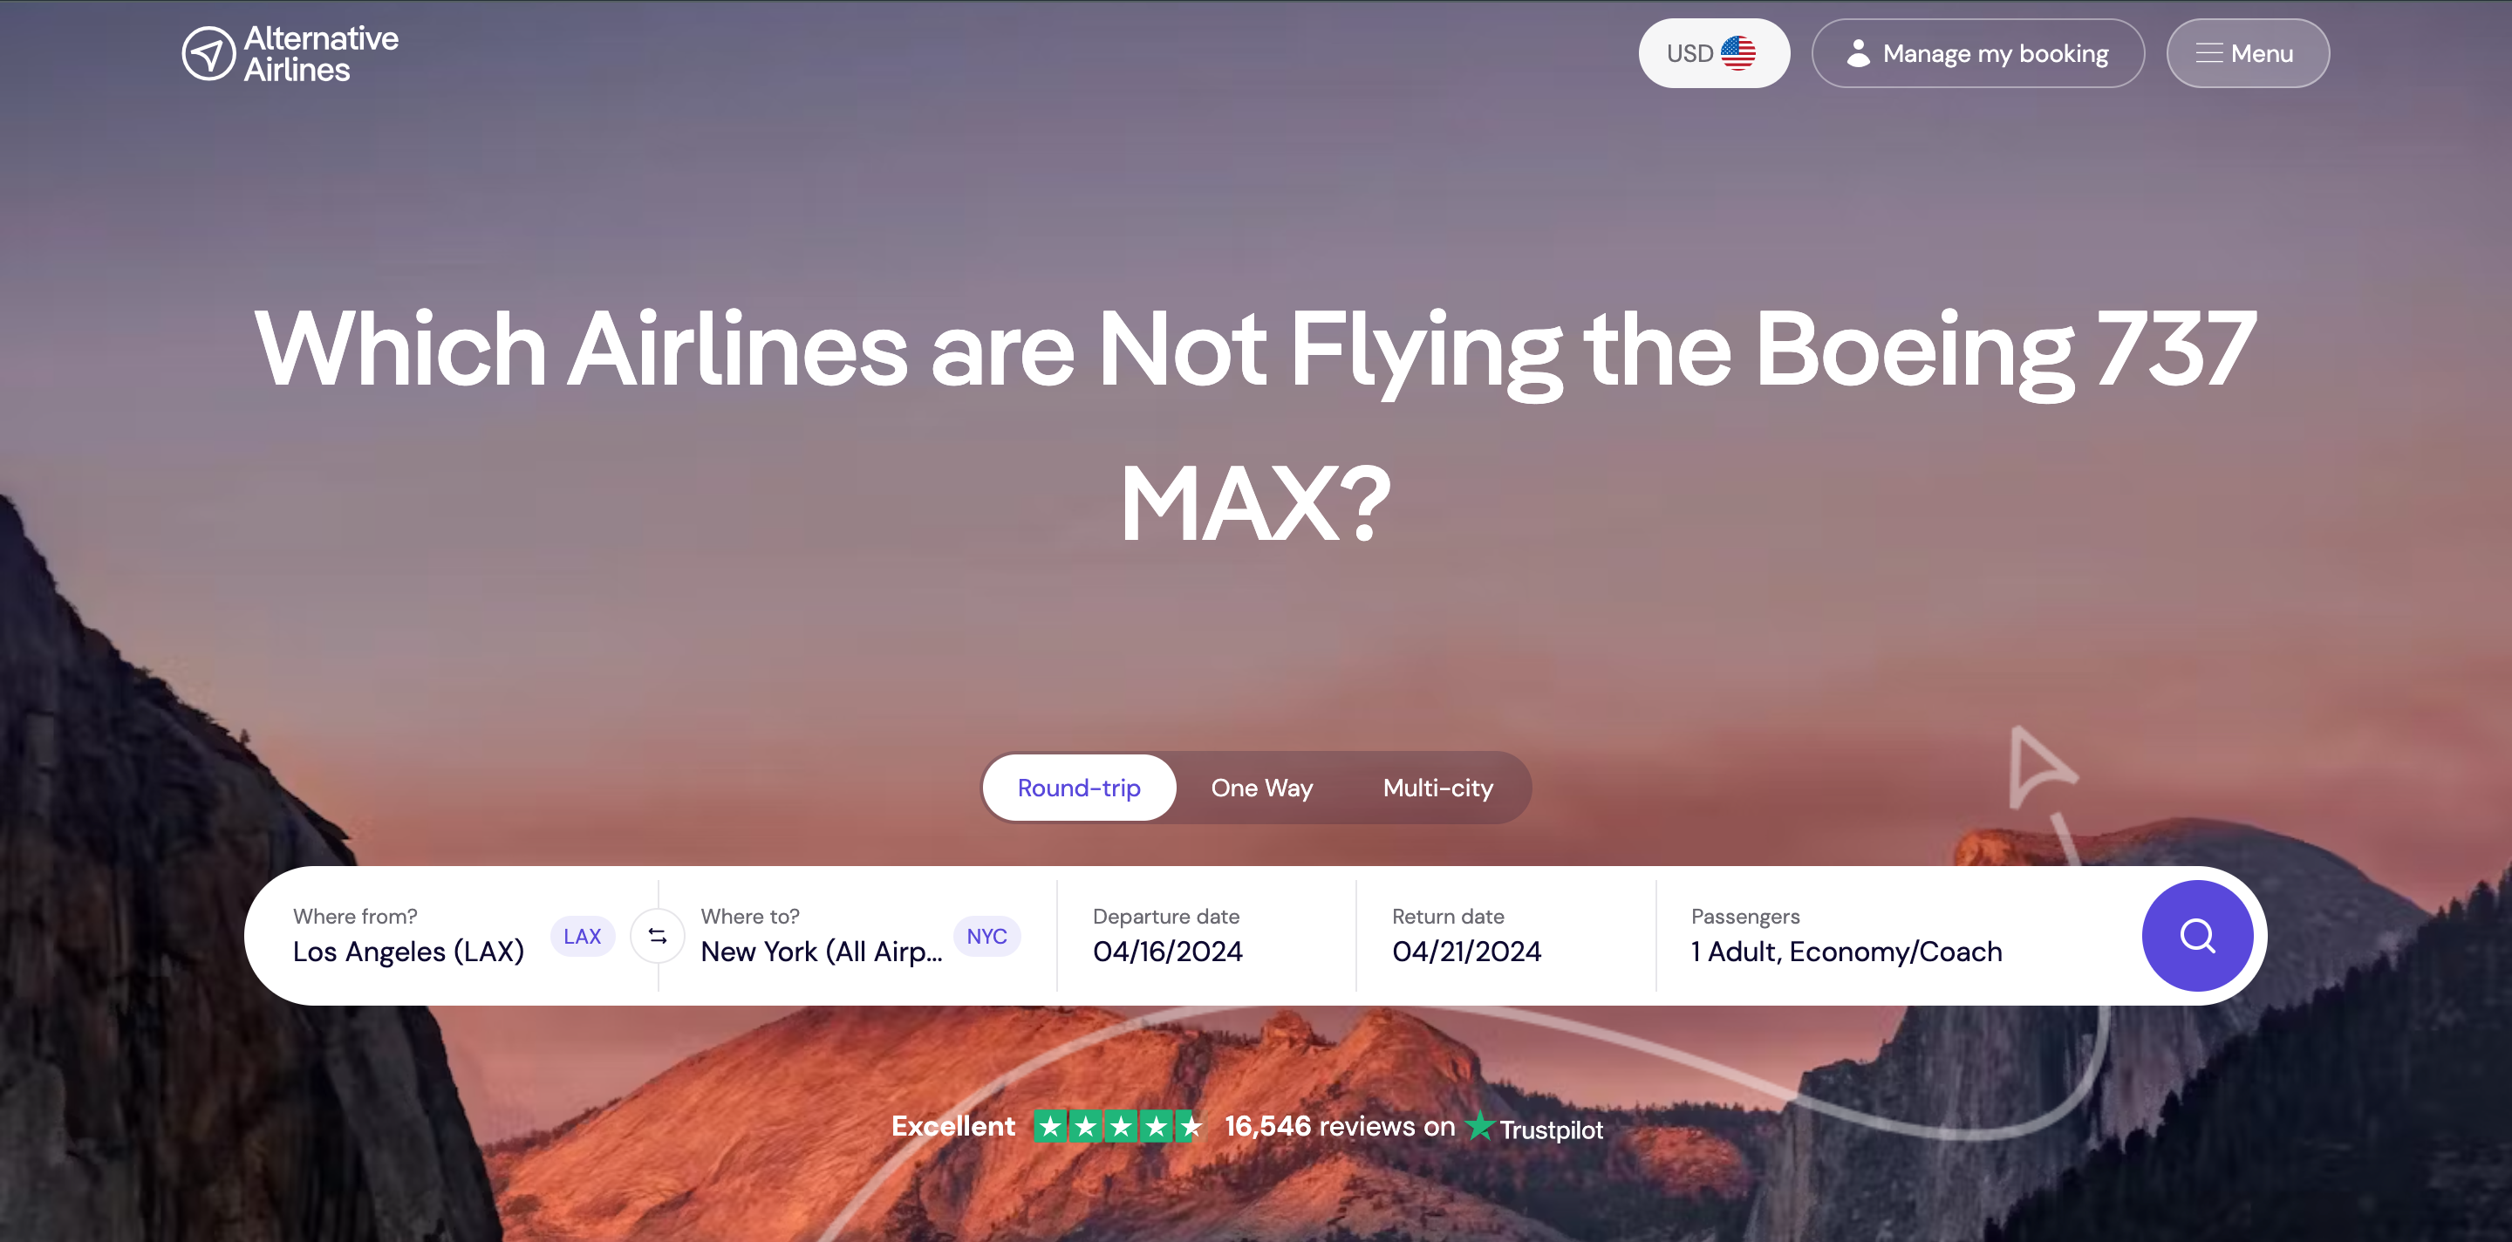
Task: Click the US flag currency icon
Action: (1737, 53)
